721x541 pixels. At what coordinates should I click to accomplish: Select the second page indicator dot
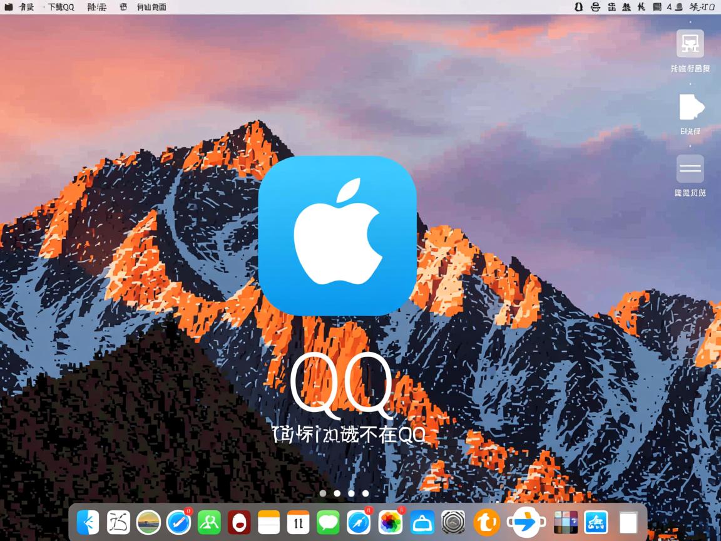tap(337, 493)
